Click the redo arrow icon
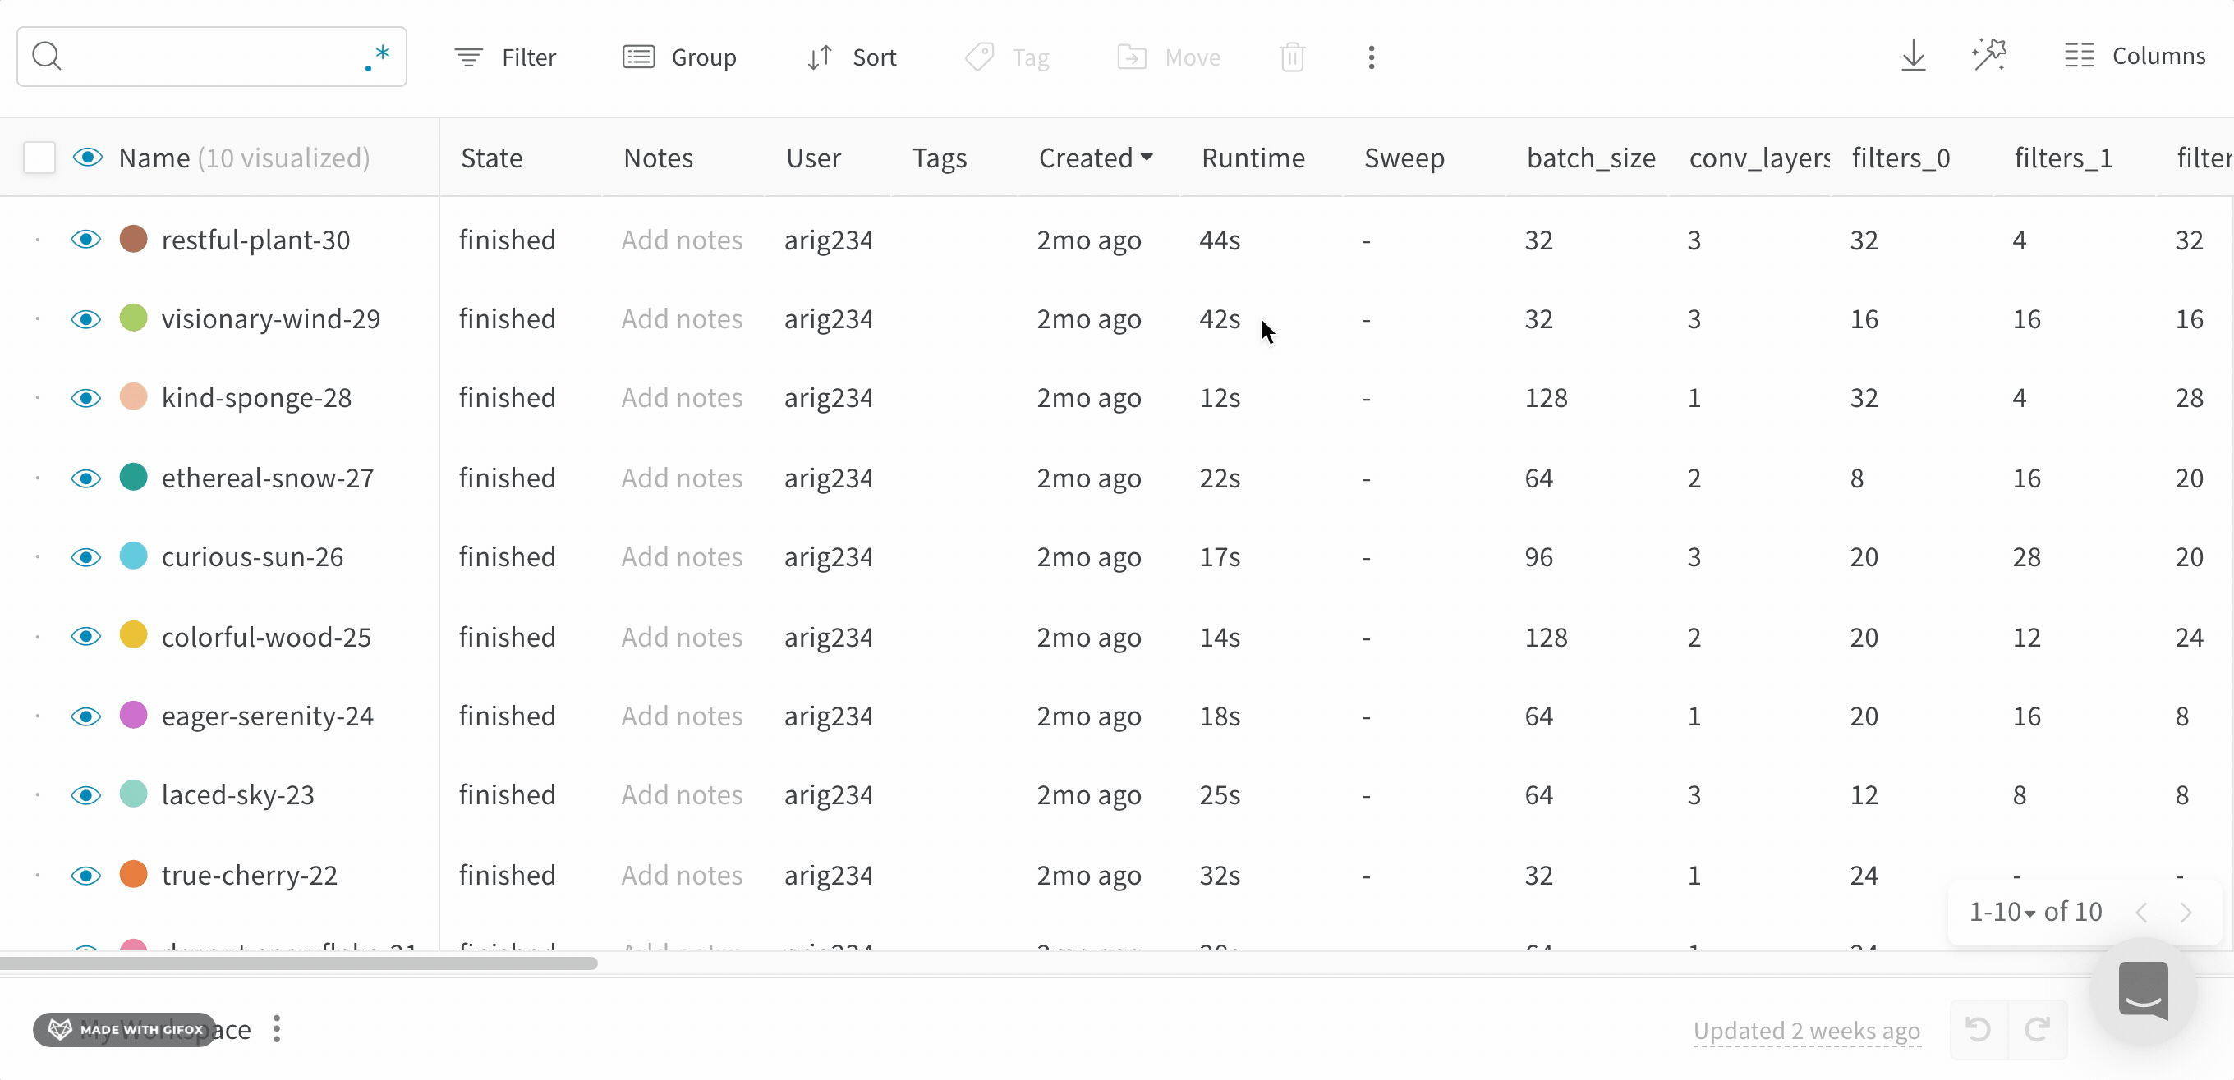2234x1080 pixels. [2037, 1030]
